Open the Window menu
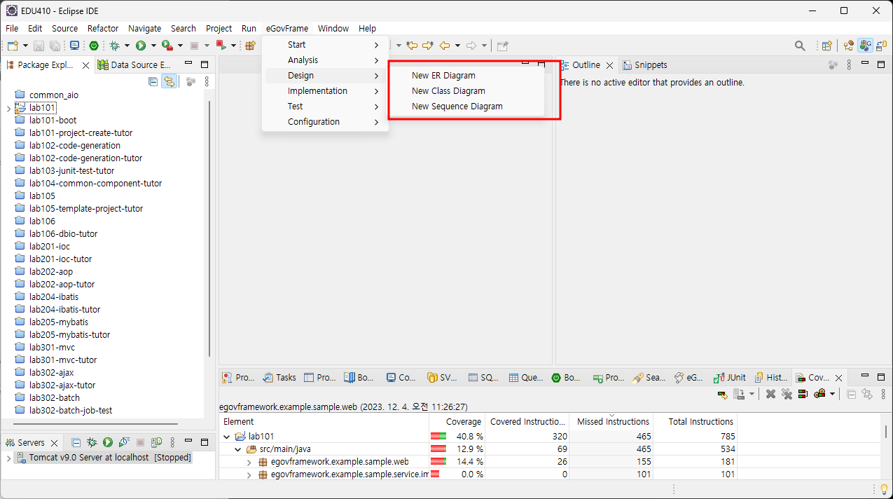Image resolution: width=893 pixels, height=499 pixels. (x=333, y=29)
